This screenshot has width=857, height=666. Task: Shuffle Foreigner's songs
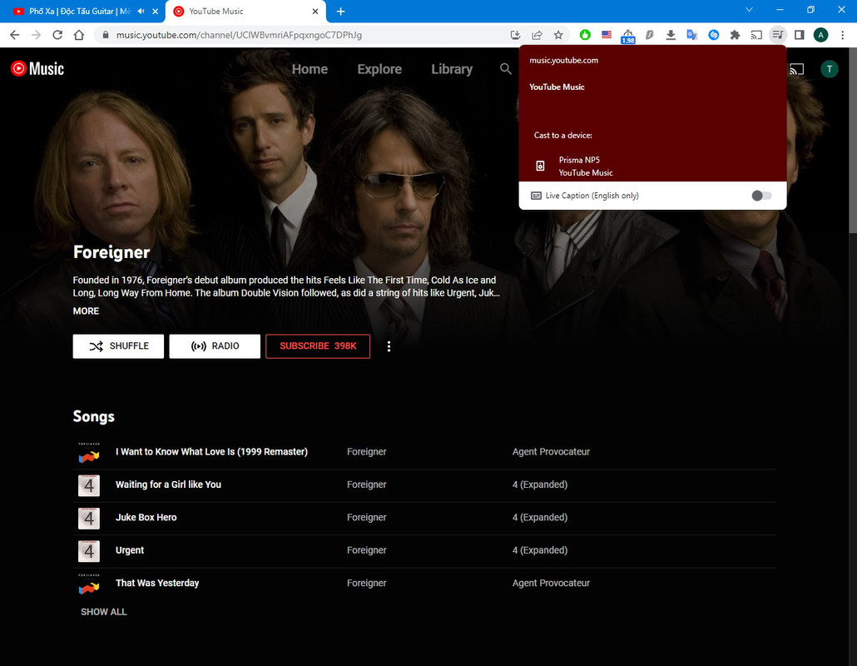[x=118, y=346]
